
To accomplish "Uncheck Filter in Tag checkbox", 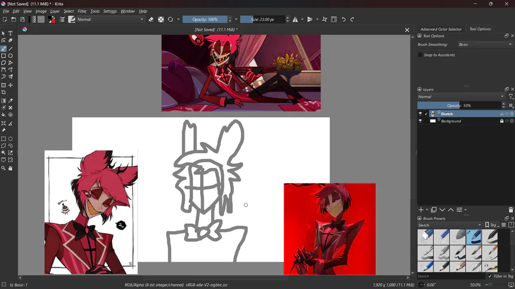I will tap(490, 276).
